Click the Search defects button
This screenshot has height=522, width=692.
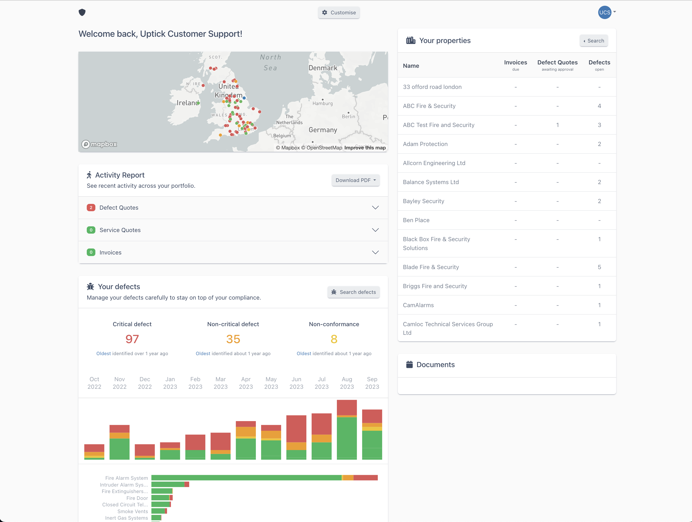pyautogui.click(x=354, y=292)
